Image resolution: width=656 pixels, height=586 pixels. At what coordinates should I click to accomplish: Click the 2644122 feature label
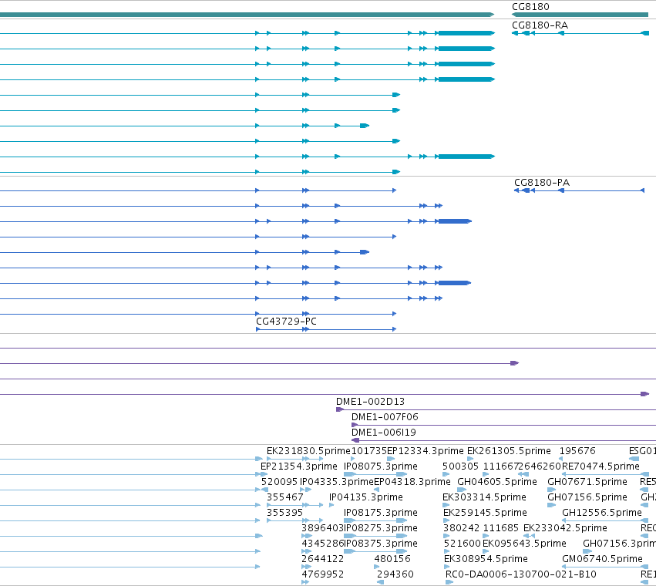coord(322,560)
